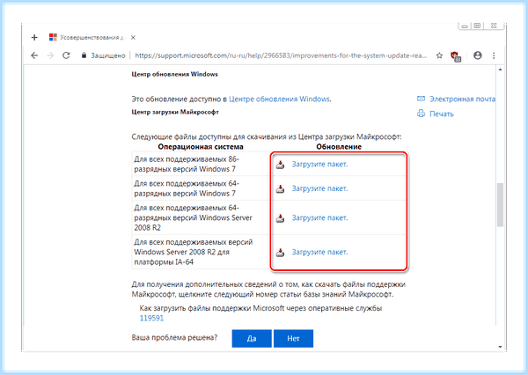Click the Центр обновления Windows heading

[174, 74]
